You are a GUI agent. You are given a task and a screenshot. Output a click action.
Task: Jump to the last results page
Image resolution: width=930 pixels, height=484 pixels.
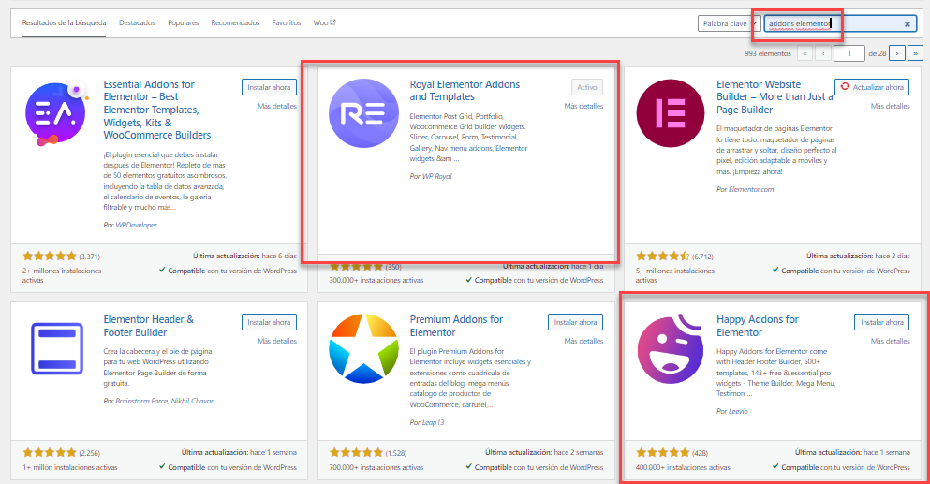coord(916,53)
